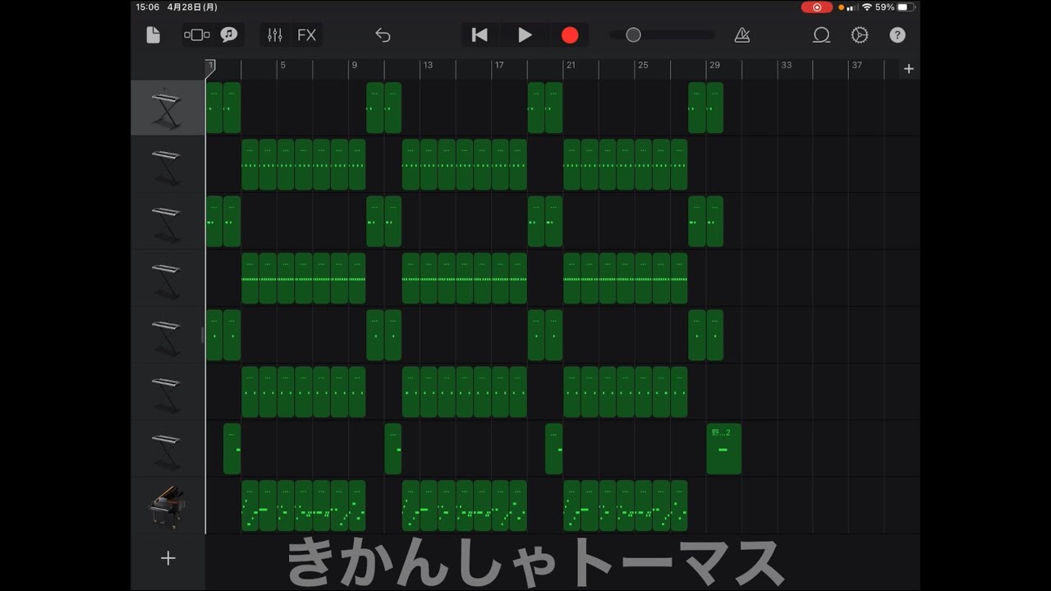The height and width of the screenshot is (591, 1051).
Task: Tap the 15:06 clock in status bar
Action: tap(148, 7)
